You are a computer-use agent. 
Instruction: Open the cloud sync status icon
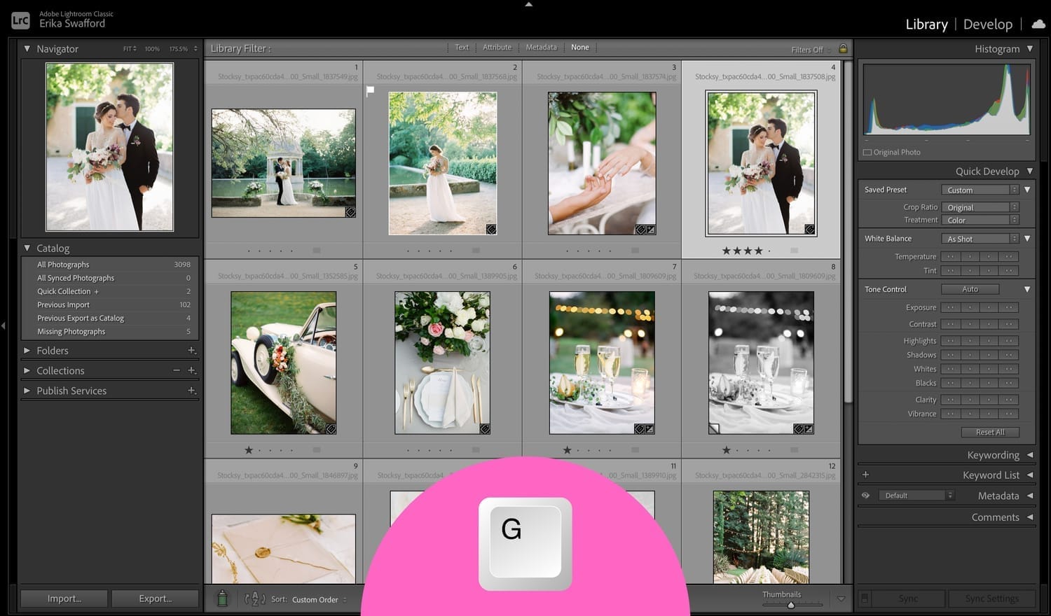1038,24
